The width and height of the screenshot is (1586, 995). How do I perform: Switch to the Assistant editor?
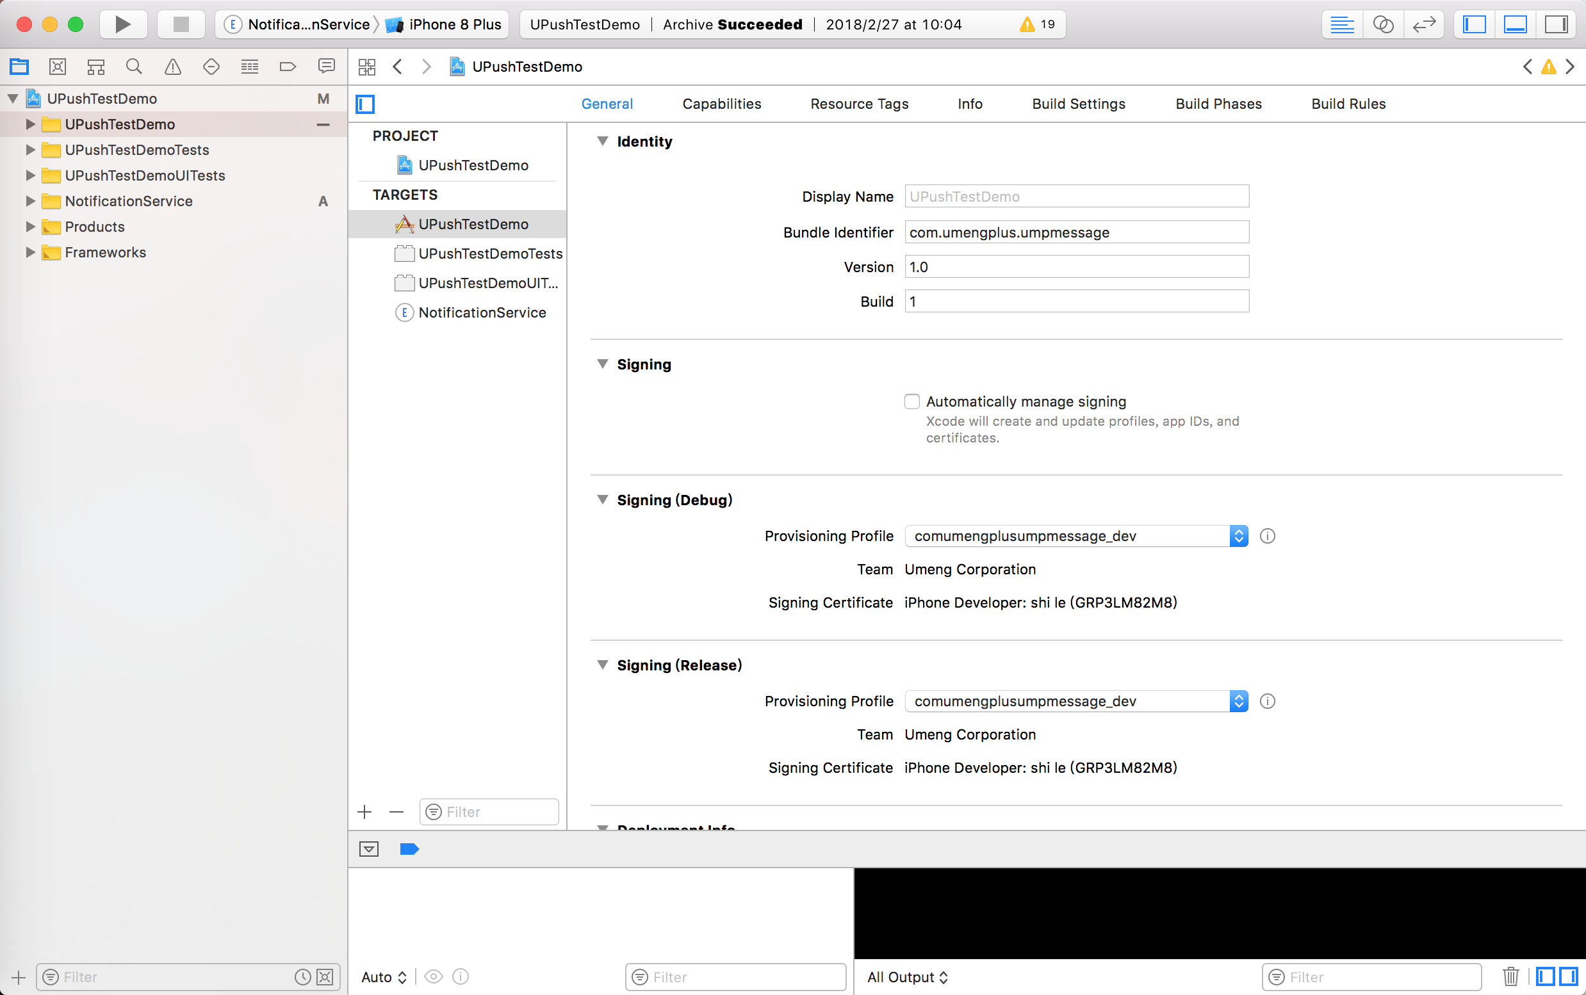click(x=1383, y=24)
